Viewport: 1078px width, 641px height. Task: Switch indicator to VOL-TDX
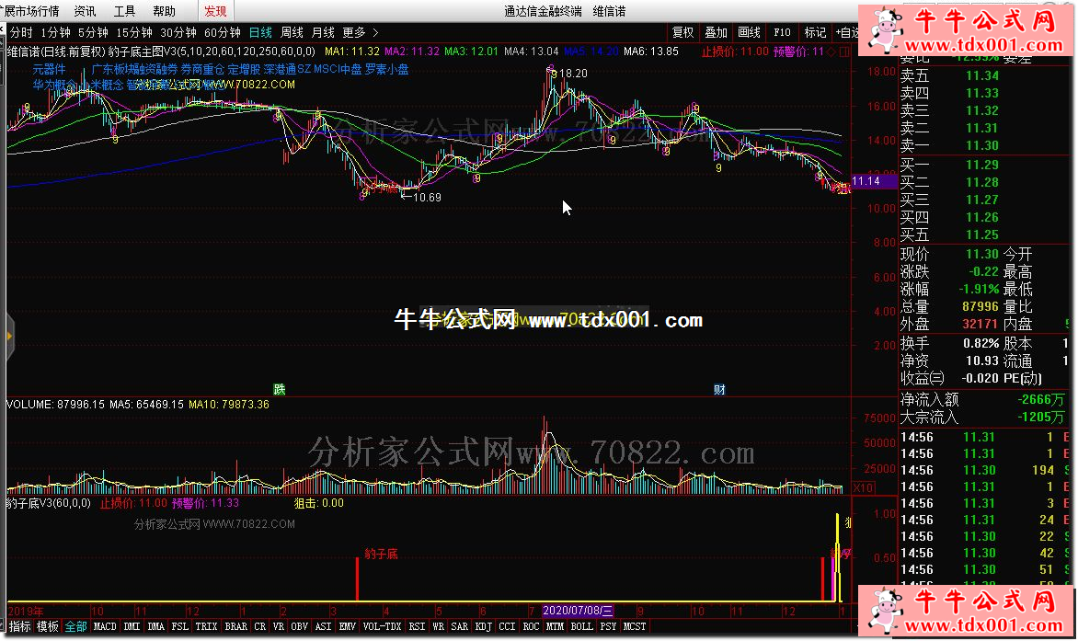pos(383,626)
